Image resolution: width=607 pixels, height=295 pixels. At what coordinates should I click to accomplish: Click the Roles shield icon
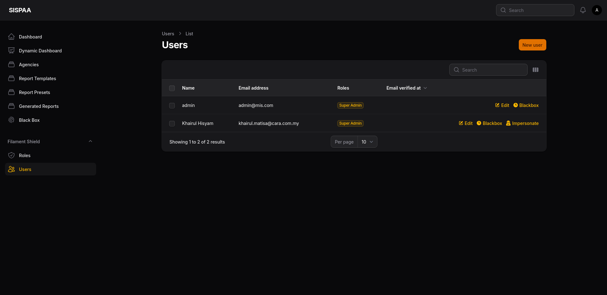[11, 155]
